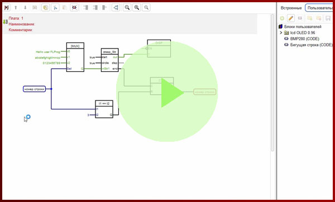
Task: Click the pencil edit icon in the blocks panel
Action: (290, 18)
